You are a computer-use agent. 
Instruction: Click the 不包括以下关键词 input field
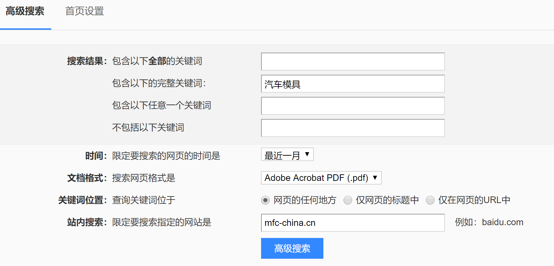[352, 128]
